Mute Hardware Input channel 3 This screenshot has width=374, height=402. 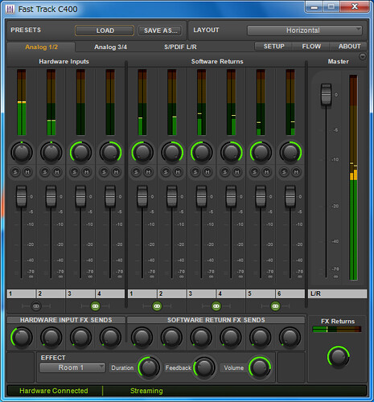pos(86,172)
